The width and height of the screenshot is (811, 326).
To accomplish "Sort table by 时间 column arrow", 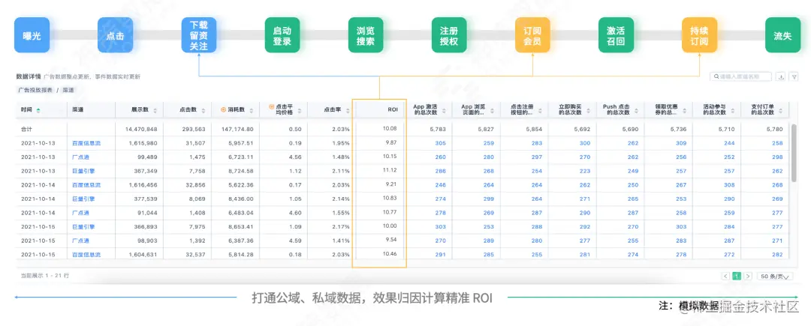I will [38, 110].
